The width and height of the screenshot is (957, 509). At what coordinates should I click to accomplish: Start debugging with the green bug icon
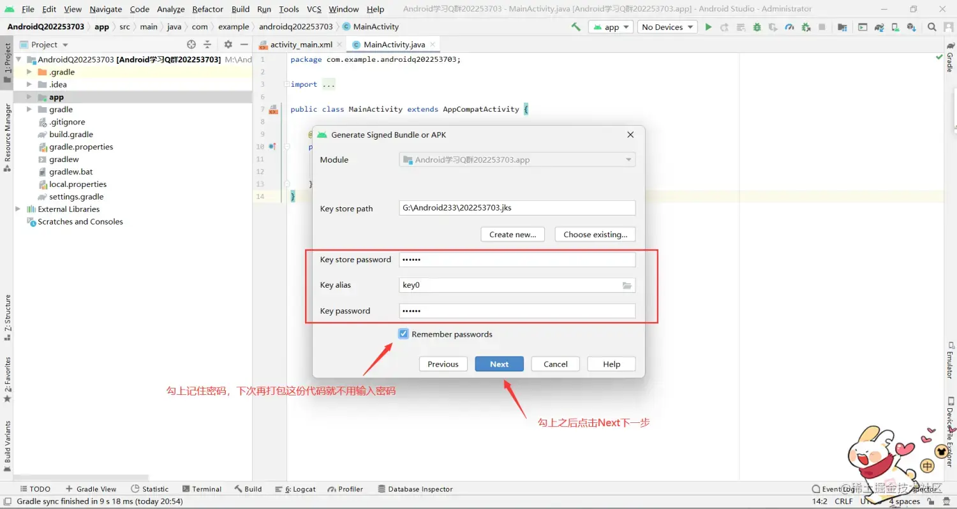coord(757,27)
